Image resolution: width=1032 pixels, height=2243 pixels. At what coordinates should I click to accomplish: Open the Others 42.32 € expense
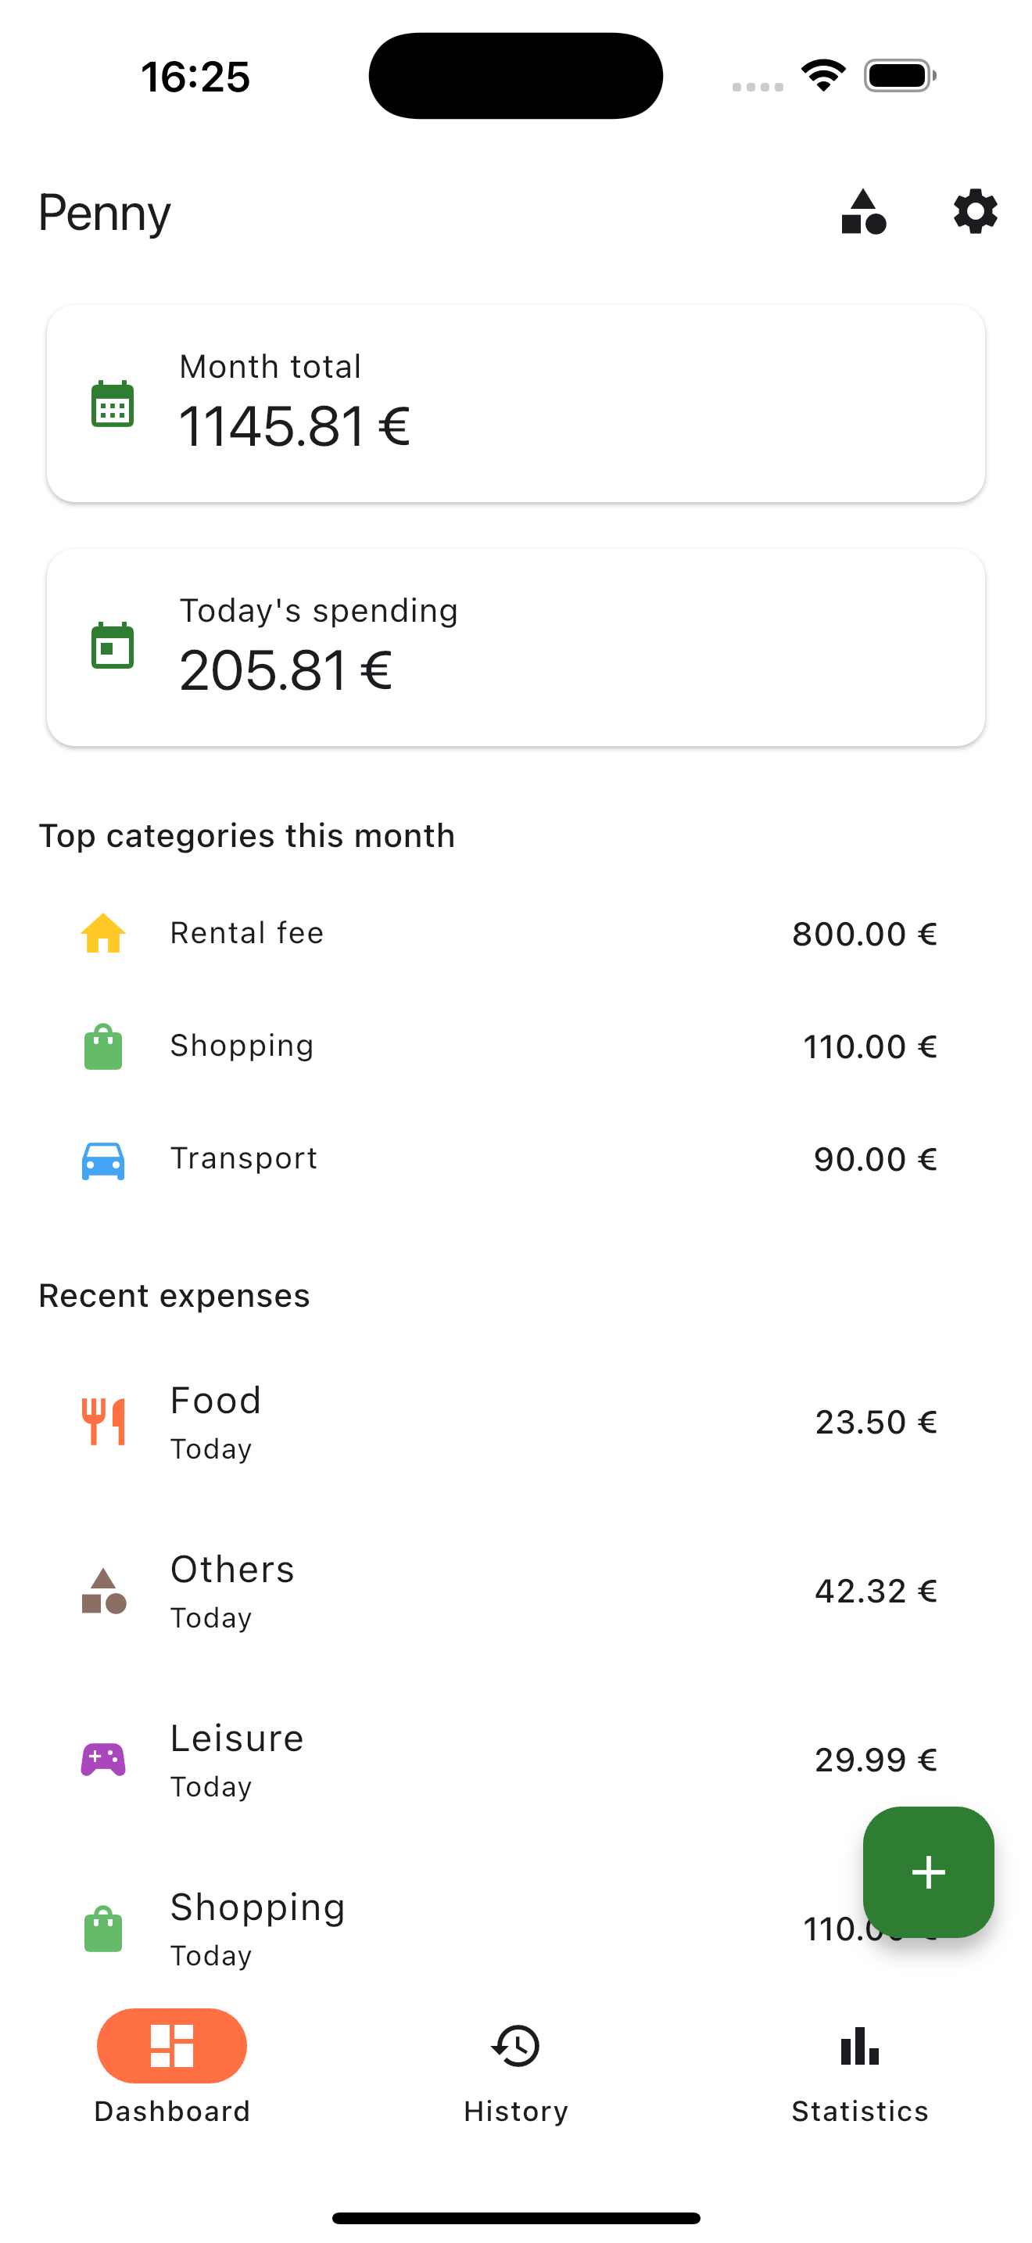[x=516, y=1591]
